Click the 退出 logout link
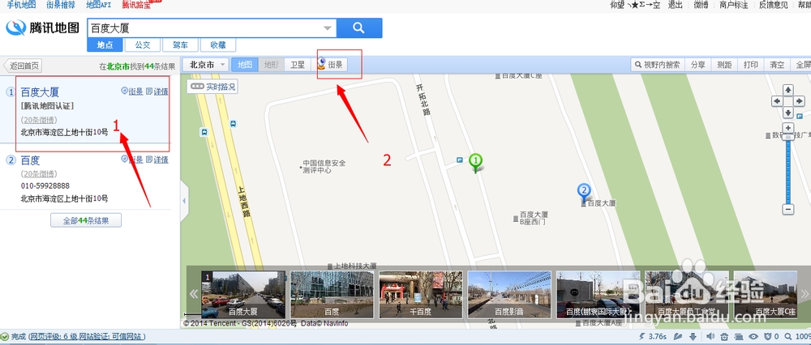Screen dimensions: 811x345 pos(675,5)
